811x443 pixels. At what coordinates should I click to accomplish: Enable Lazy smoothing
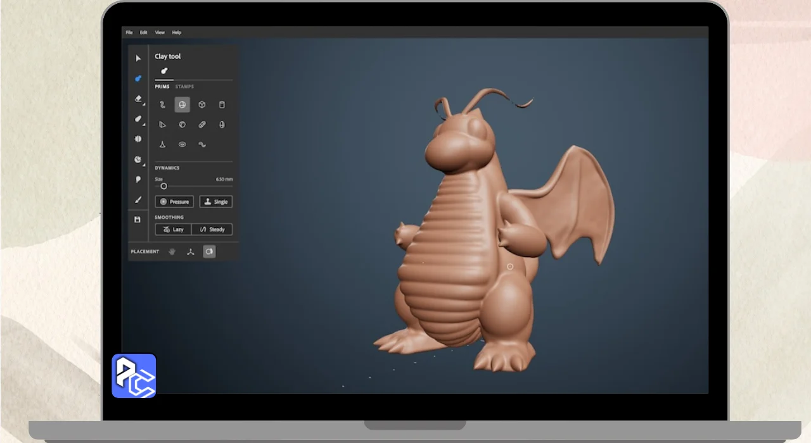coord(174,229)
